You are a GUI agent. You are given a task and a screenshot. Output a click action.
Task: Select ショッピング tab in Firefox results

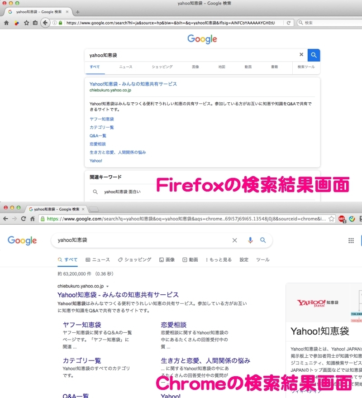point(162,67)
